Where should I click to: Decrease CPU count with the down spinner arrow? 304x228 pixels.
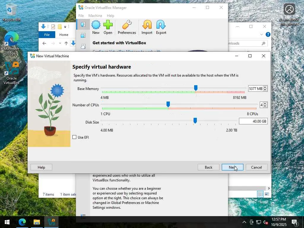point(265,107)
